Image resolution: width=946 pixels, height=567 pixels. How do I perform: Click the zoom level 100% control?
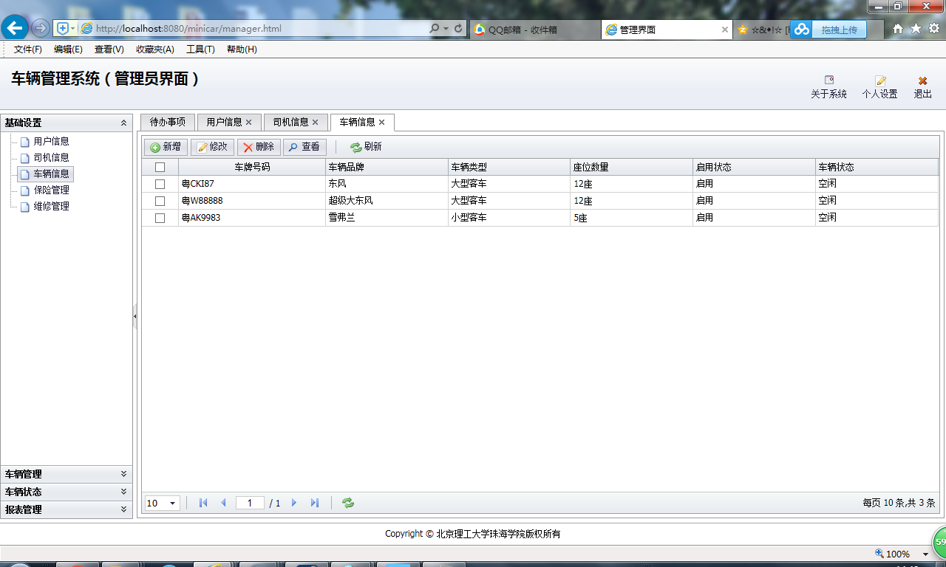point(896,553)
